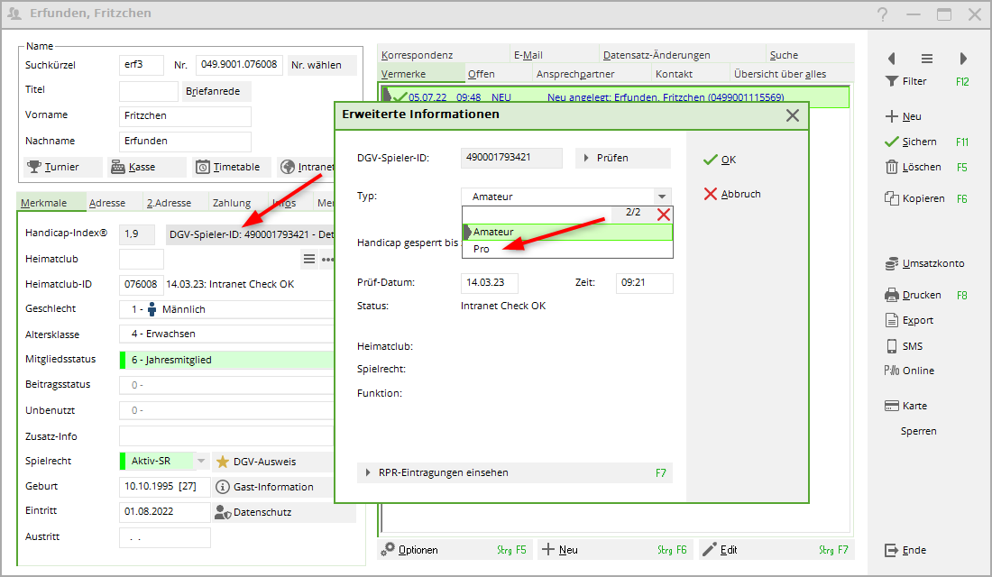Click the Filter funnel icon

(x=891, y=81)
